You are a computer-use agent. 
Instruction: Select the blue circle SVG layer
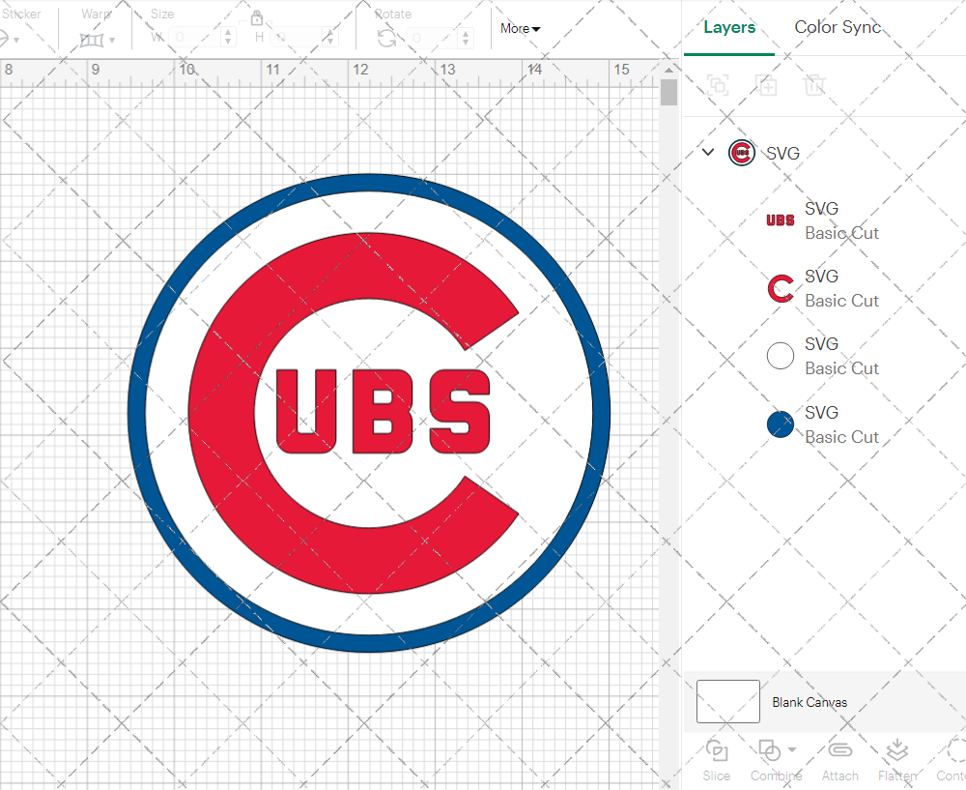(x=824, y=424)
